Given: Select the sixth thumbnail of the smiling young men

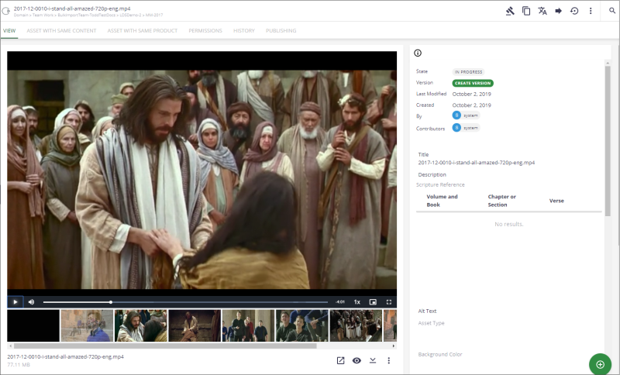Looking at the screenshot, I should coord(302,325).
